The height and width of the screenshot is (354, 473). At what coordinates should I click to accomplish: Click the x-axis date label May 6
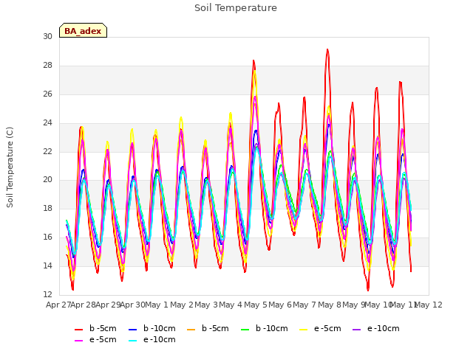tap(280, 305)
